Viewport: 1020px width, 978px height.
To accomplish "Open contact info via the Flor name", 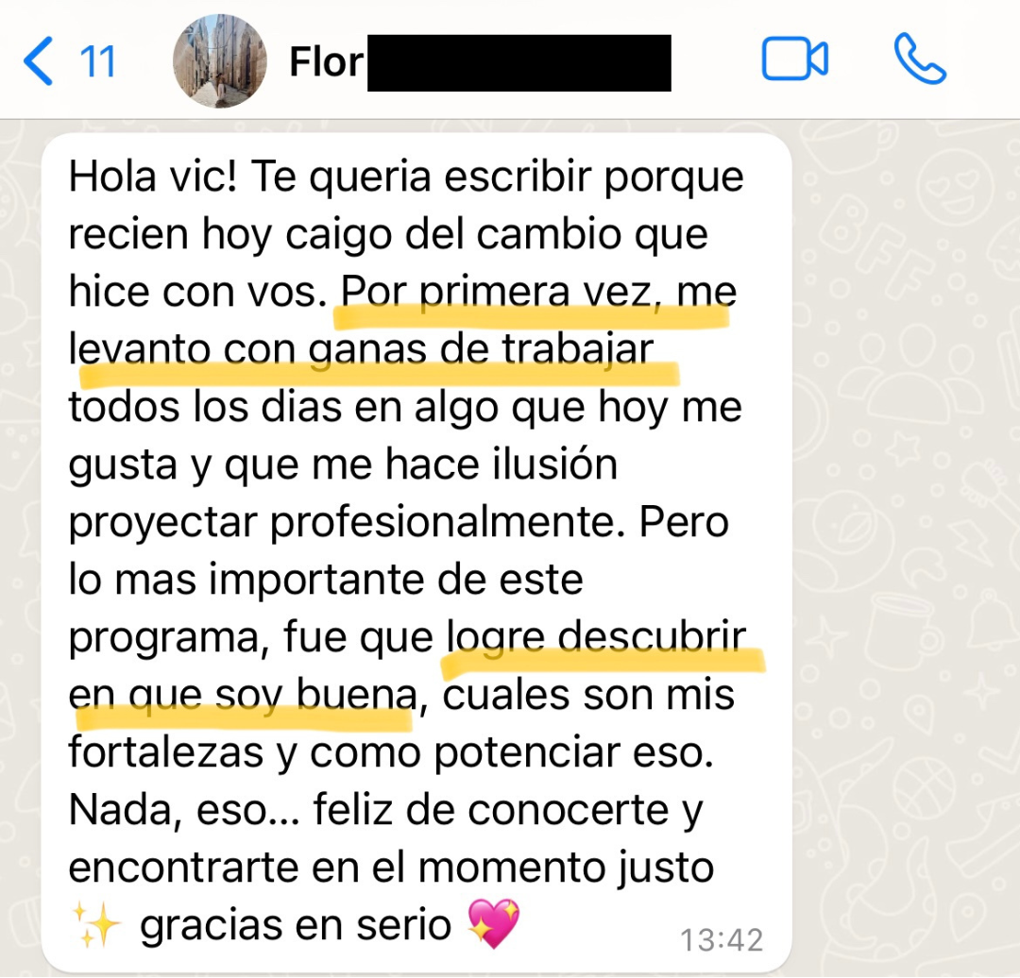I will pyautogui.click(x=326, y=62).
